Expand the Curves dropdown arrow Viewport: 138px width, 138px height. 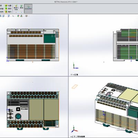click(x=21, y=12)
